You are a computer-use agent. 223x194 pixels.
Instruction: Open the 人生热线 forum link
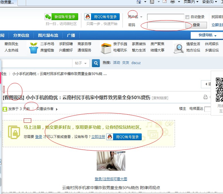click(11, 50)
